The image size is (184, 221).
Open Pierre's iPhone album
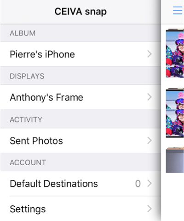(x=80, y=54)
